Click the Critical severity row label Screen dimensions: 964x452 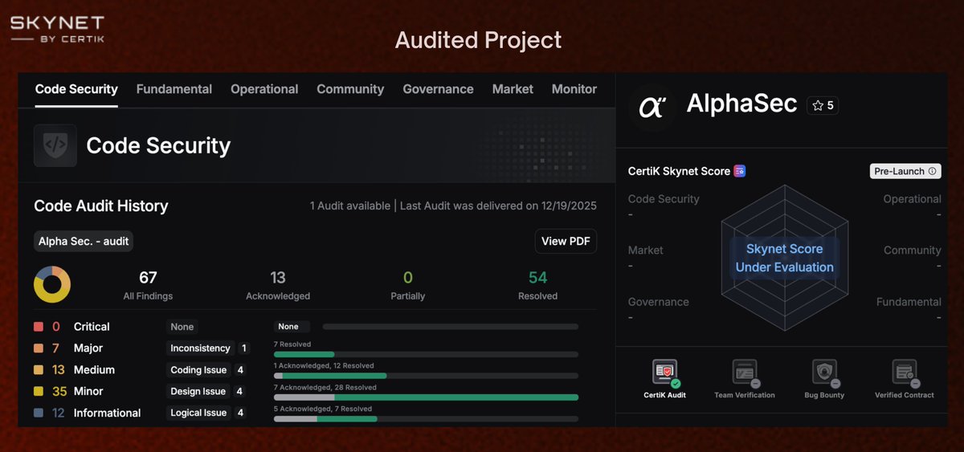92,327
